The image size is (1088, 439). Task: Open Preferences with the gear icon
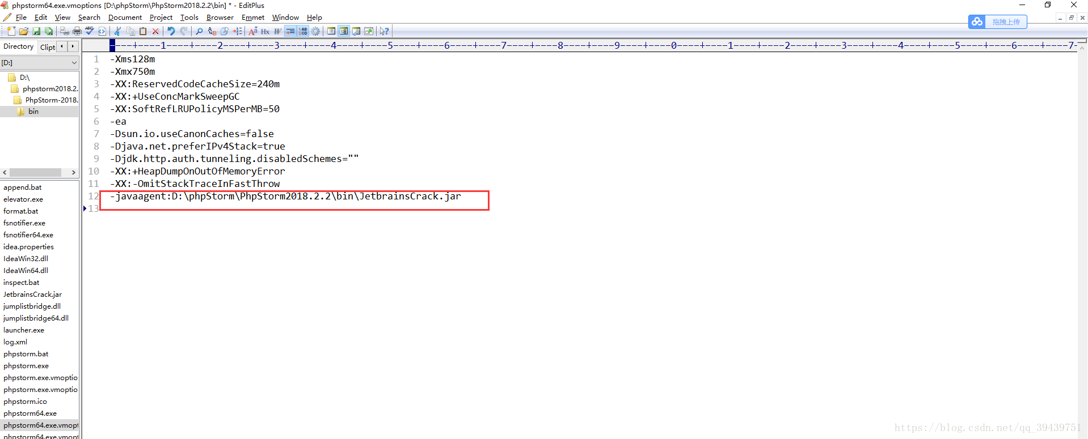click(315, 31)
